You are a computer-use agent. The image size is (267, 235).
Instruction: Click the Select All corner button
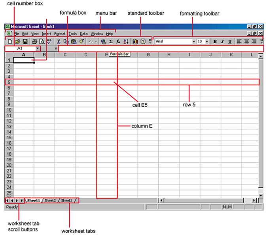tap(9, 55)
